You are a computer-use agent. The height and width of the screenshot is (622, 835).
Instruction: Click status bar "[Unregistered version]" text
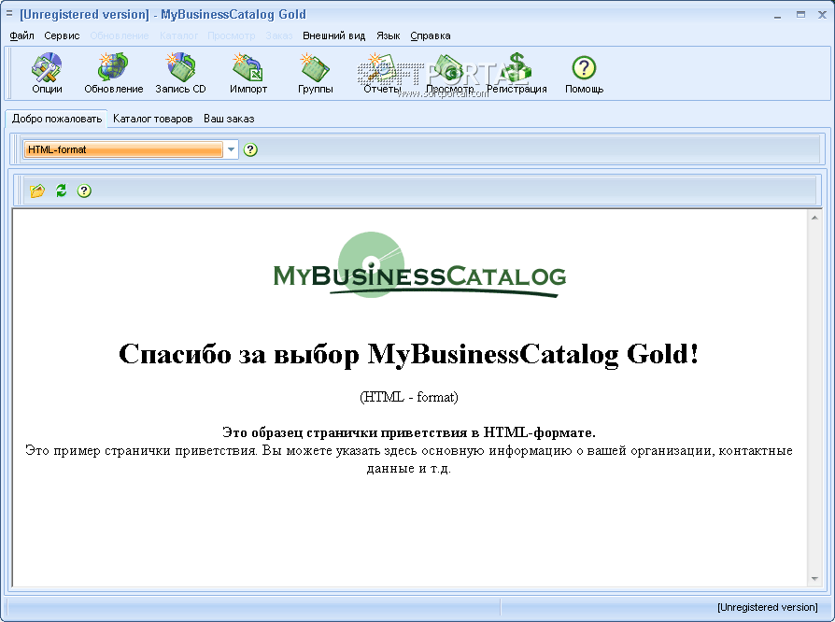[x=768, y=607]
